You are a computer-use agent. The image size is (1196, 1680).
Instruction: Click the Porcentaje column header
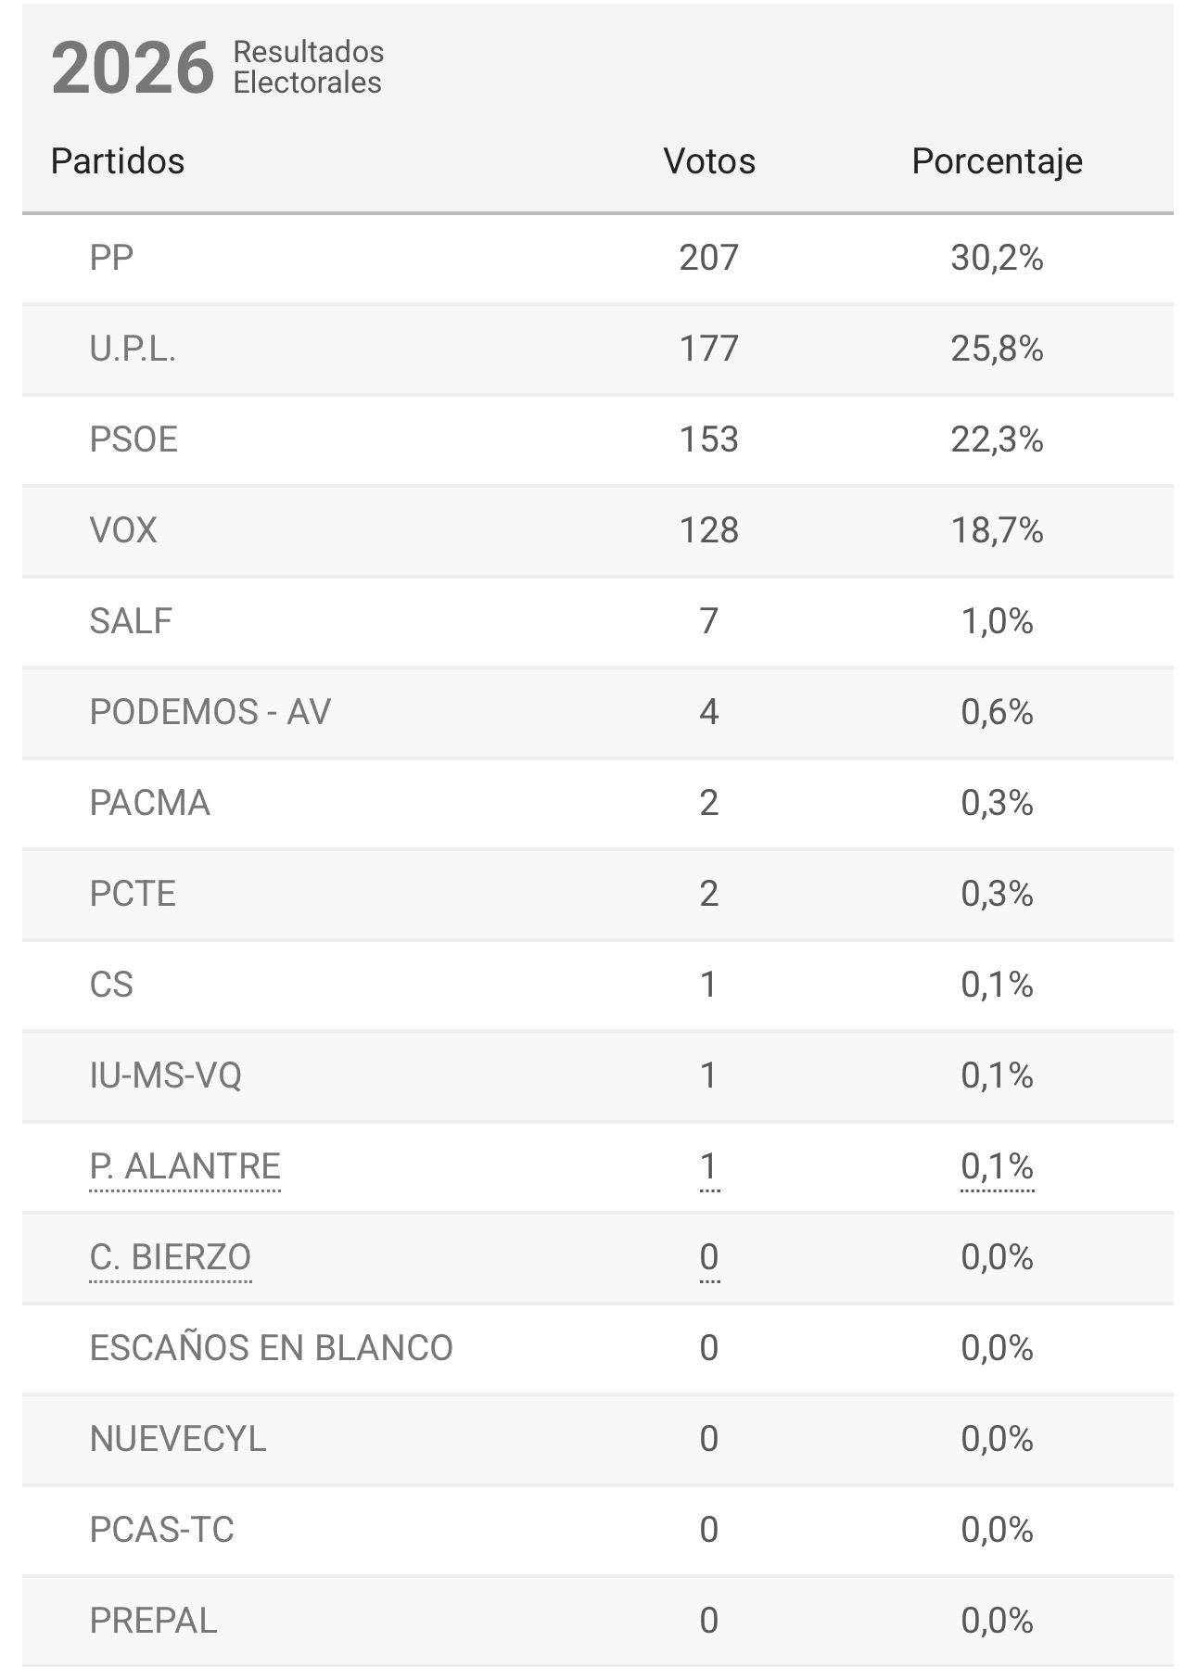coord(997,161)
